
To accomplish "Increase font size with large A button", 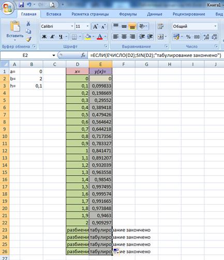I will click(x=95, y=26).
